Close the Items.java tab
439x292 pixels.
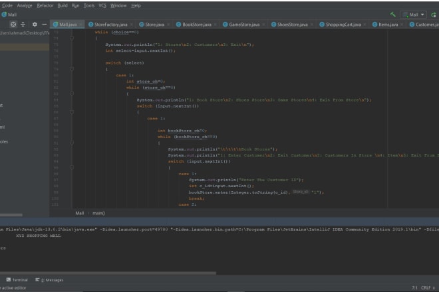(x=402, y=25)
